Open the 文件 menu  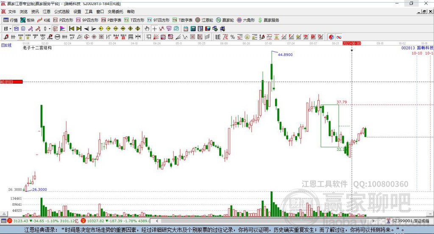[x=12, y=11]
